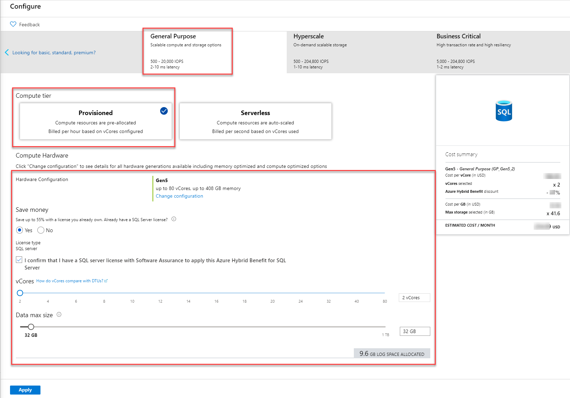Click the Apply button
The image size is (570, 398).
[x=25, y=390]
